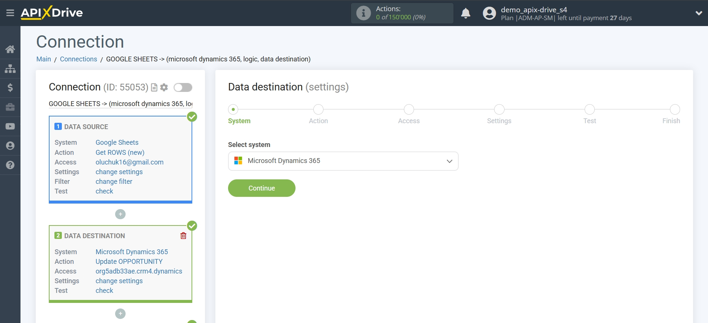Click the actions info icon

(363, 13)
